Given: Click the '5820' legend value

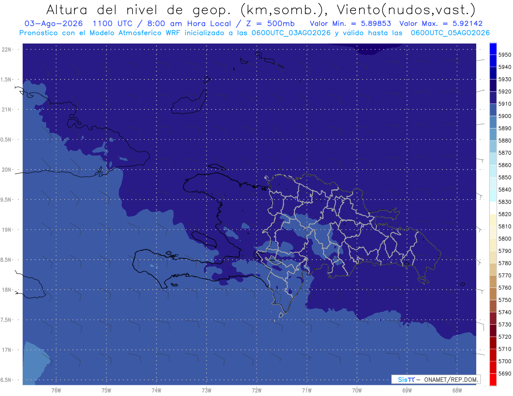Looking at the screenshot, I should pos(504,214).
